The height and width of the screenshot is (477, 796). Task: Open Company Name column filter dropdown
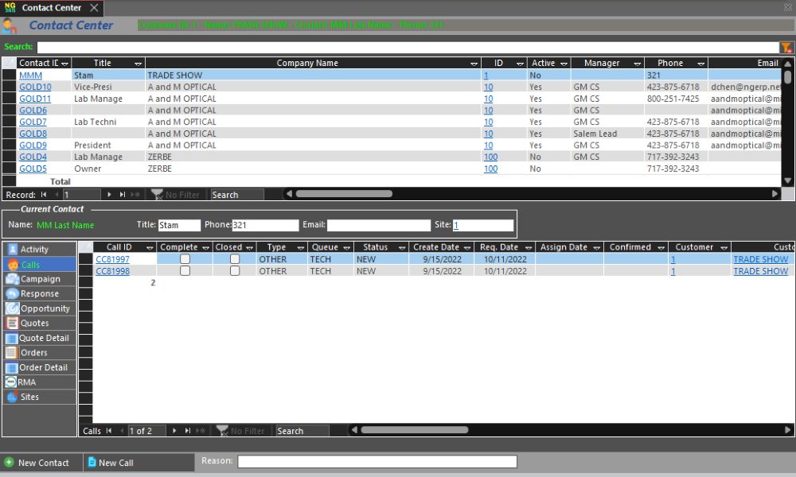[x=474, y=64]
